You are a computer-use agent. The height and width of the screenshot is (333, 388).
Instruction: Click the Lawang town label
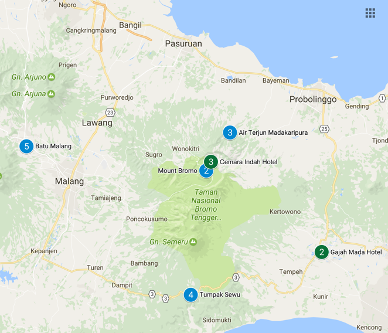coord(97,123)
